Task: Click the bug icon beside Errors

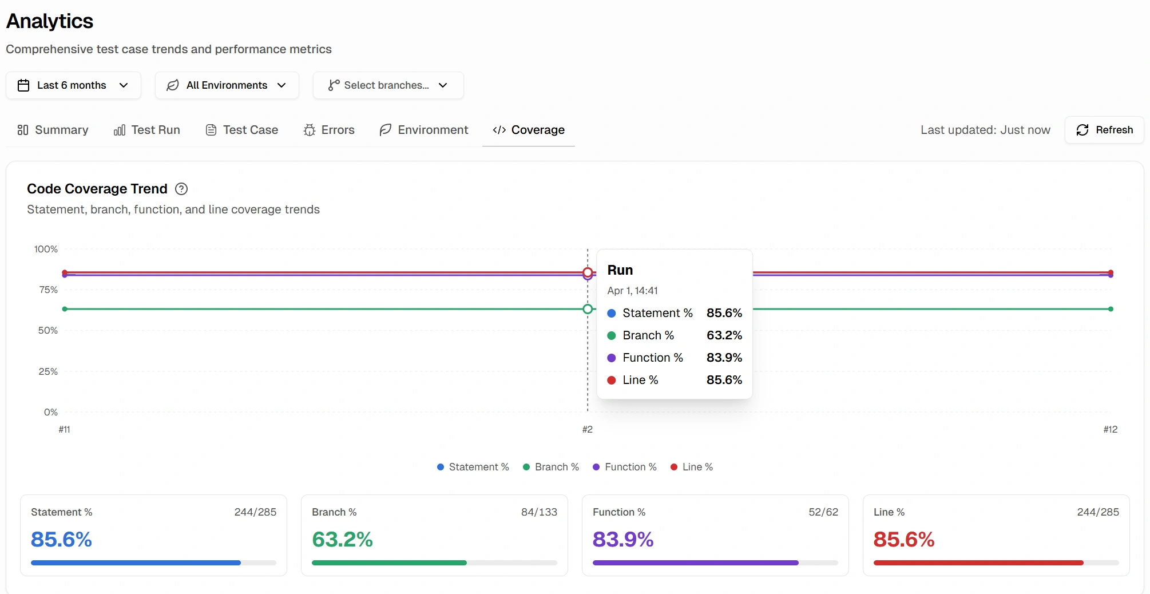Action: point(310,130)
